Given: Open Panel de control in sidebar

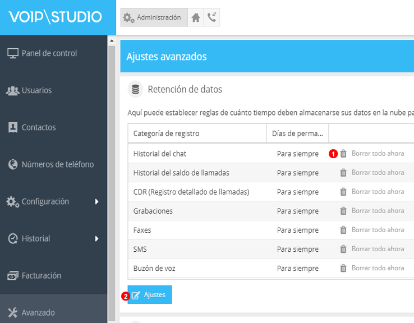Looking at the screenshot, I should tap(49, 53).
